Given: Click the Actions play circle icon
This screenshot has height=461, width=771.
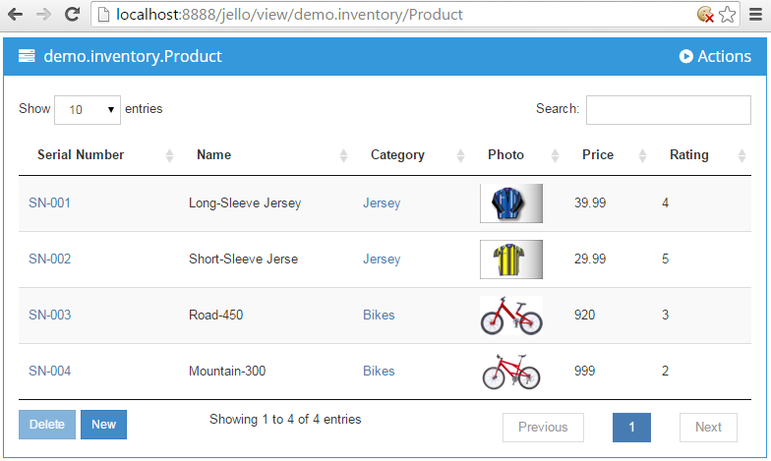Looking at the screenshot, I should pos(686,57).
